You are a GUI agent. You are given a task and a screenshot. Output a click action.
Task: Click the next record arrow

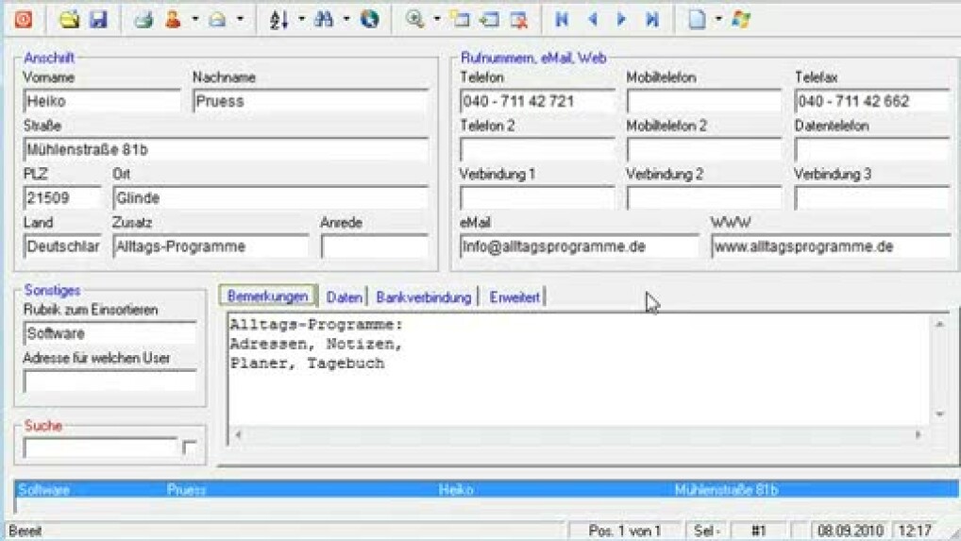[x=621, y=19]
